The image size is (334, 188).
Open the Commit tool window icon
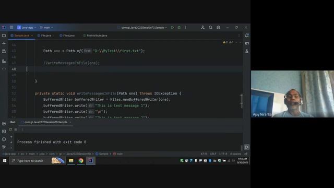pos(4,43)
